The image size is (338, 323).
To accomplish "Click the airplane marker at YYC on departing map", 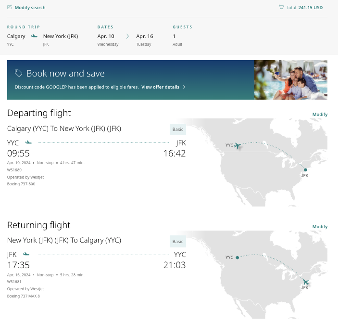I will 237,144.
